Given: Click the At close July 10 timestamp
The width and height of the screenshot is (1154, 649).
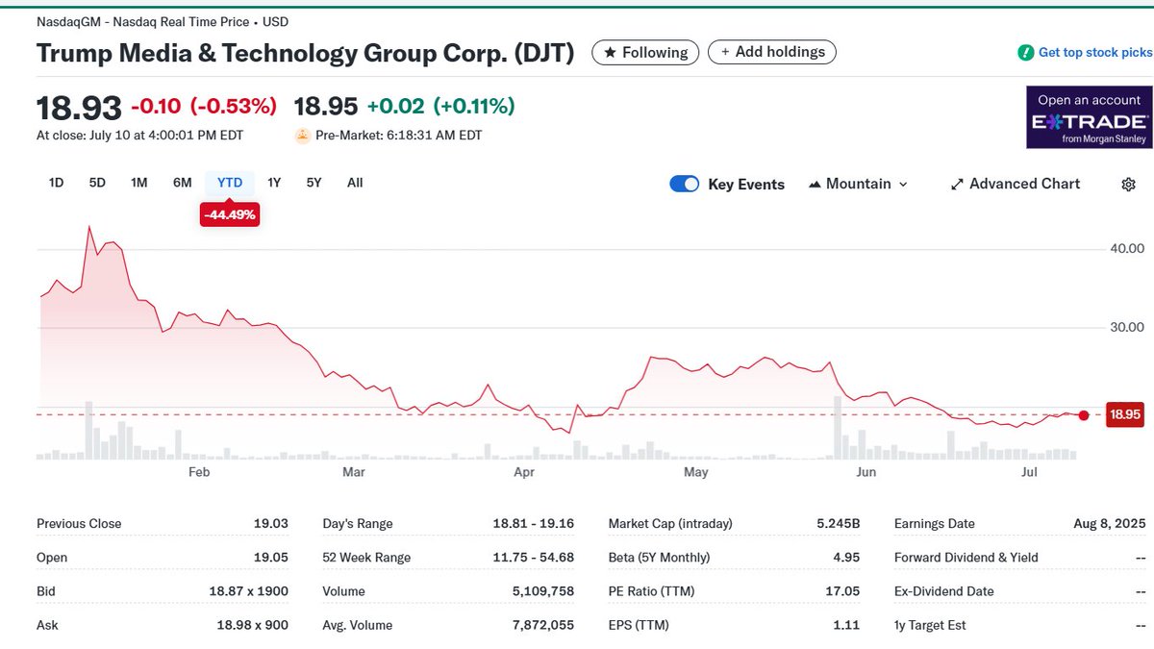Looking at the screenshot, I should (139, 136).
